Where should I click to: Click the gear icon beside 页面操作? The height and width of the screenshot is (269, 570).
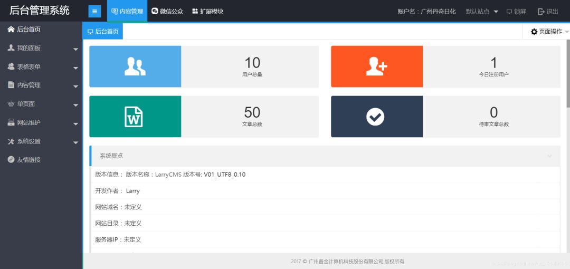(x=534, y=32)
